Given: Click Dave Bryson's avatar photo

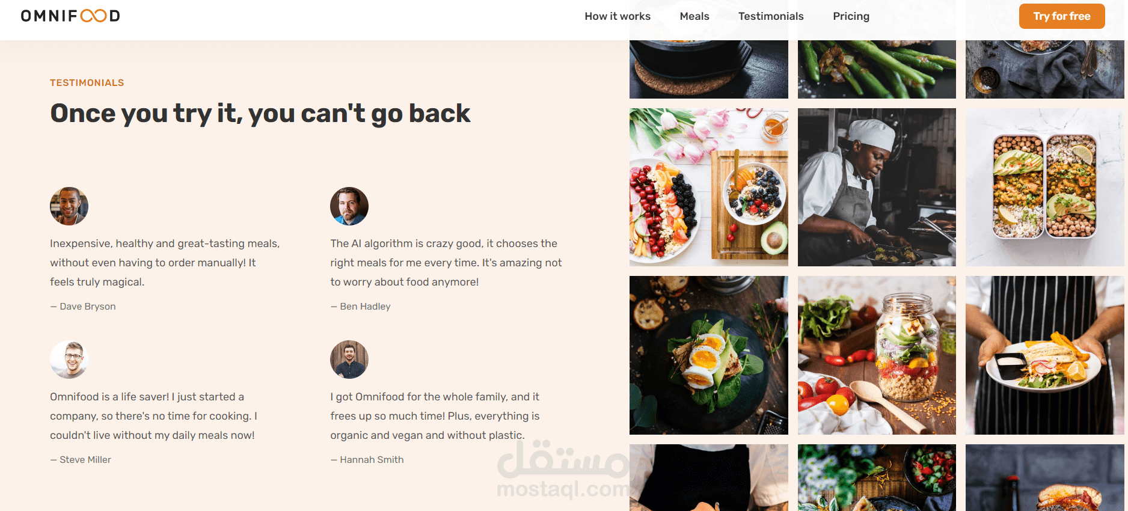Looking at the screenshot, I should click(x=69, y=206).
